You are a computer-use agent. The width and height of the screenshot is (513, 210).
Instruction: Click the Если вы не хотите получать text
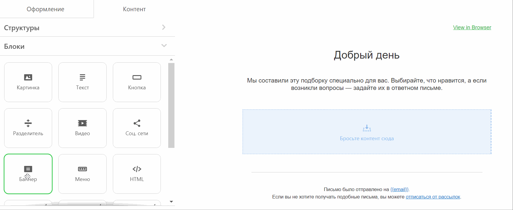(338, 197)
